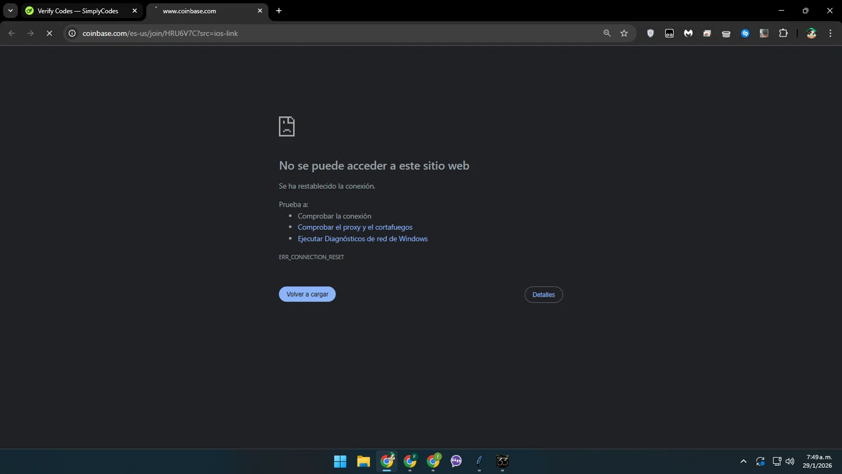The image size is (842, 474).
Task: Open the network status tray icon
Action: [777, 462]
